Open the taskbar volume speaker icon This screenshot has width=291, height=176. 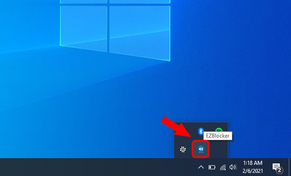pyautogui.click(x=233, y=167)
